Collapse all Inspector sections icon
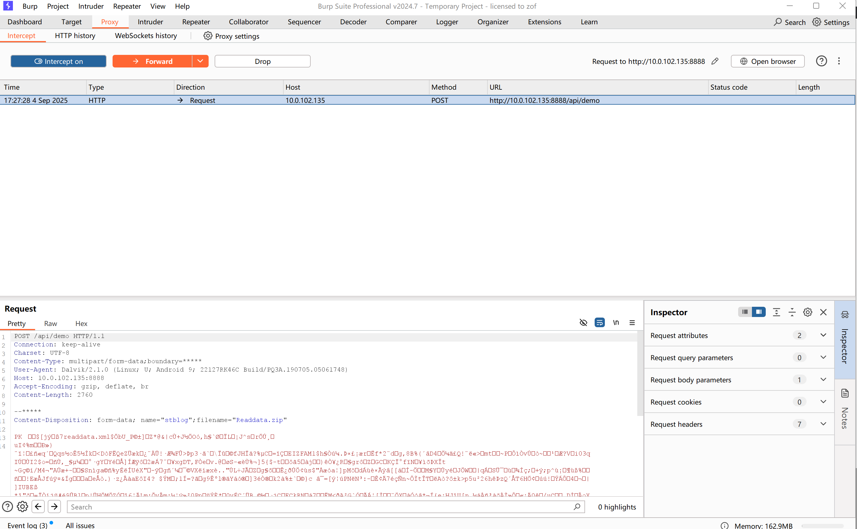Screen dimensions: 857x529 (x=792, y=312)
